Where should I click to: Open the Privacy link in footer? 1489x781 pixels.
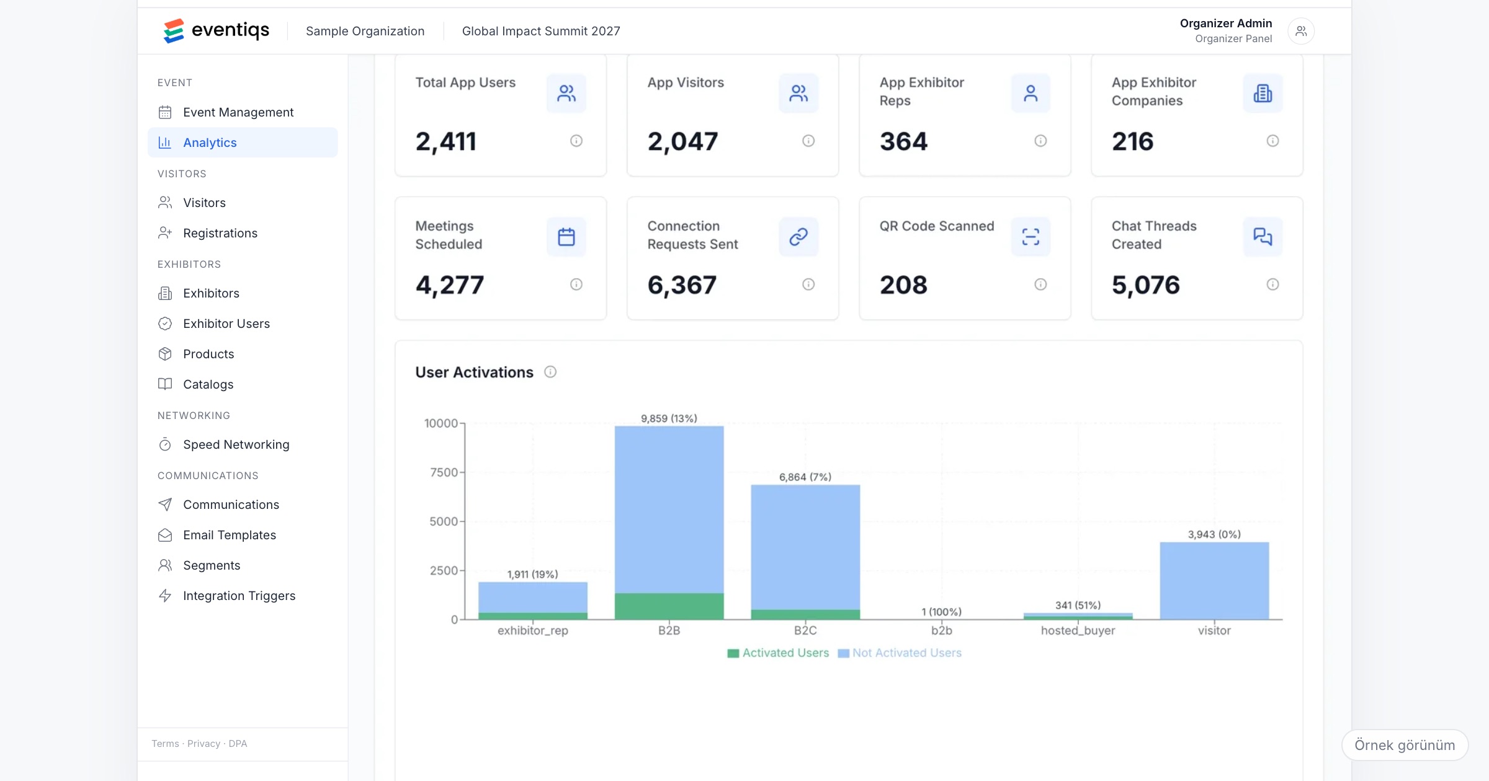click(203, 743)
